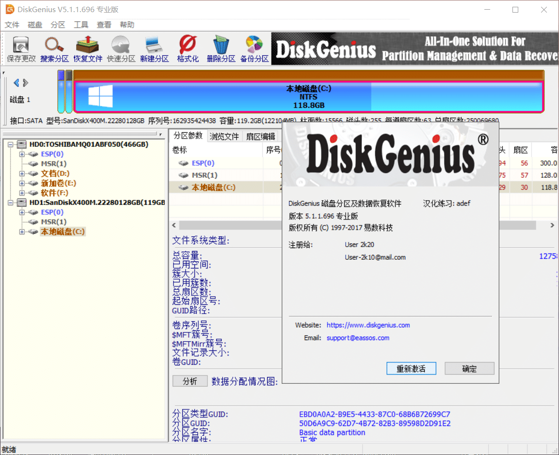Click the Windows logo on the C: partition bar
The height and width of the screenshot is (455, 559).
[x=100, y=96]
